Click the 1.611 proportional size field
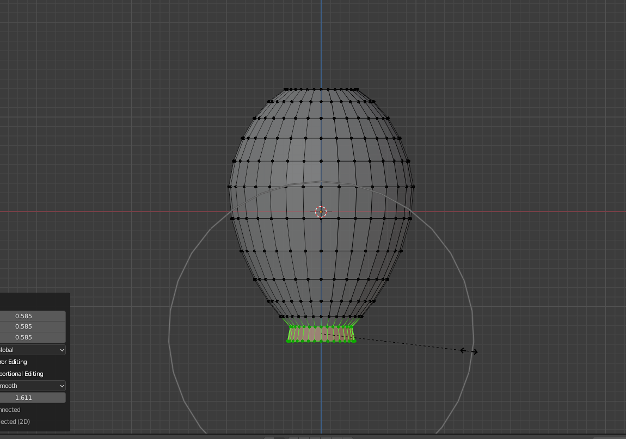The height and width of the screenshot is (439, 626). (32, 398)
